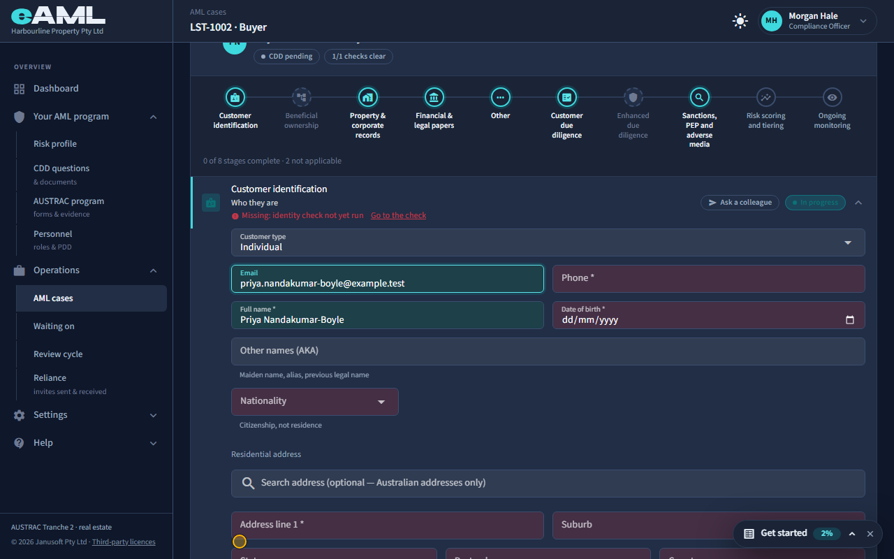
Task: Open the Morgan Hale account menu chevron
Action: click(x=863, y=21)
